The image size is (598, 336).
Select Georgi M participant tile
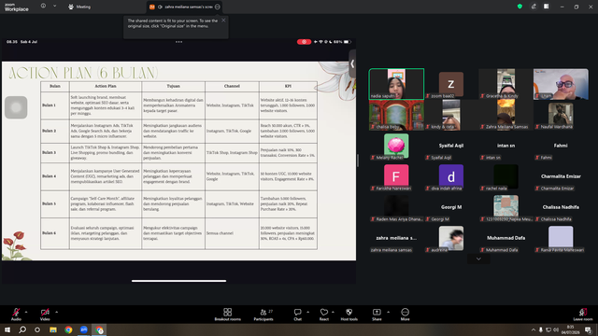(451, 207)
